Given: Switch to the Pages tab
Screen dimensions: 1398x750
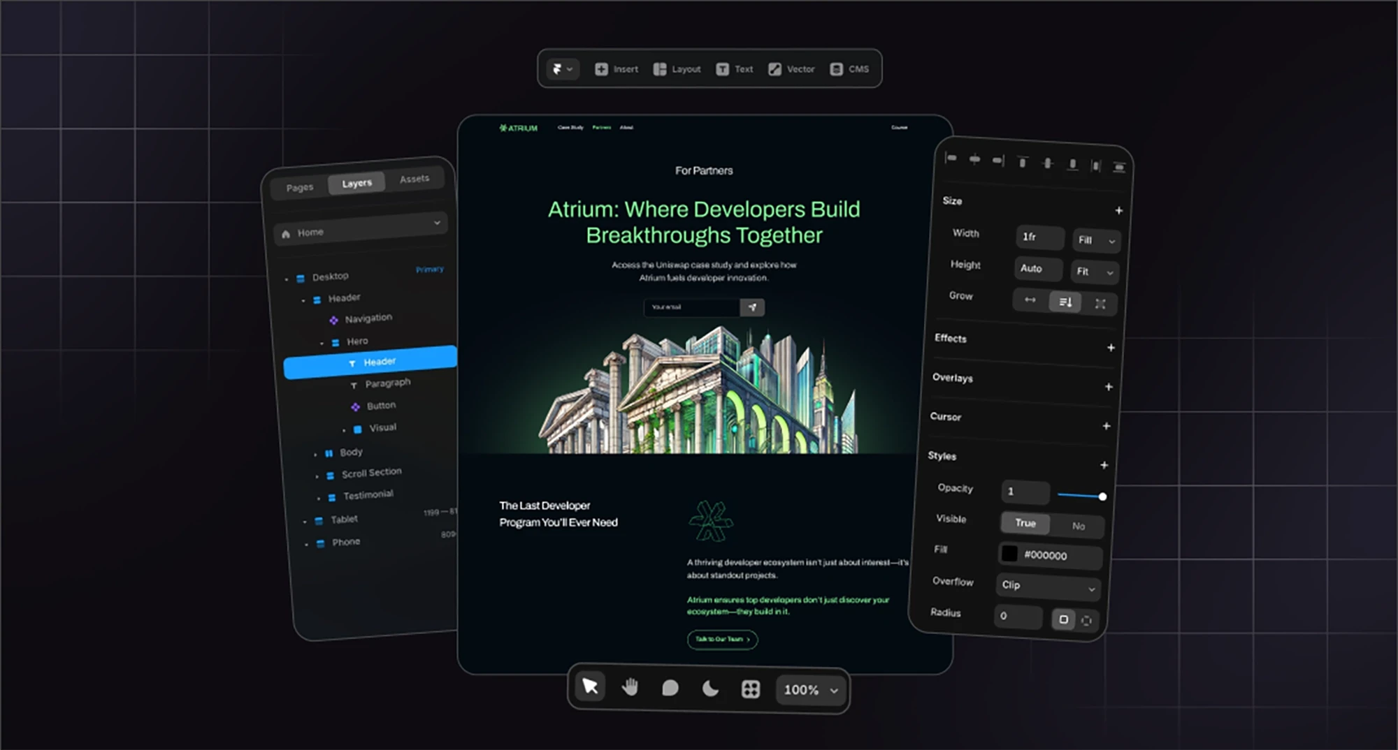Looking at the screenshot, I should tap(299, 187).
